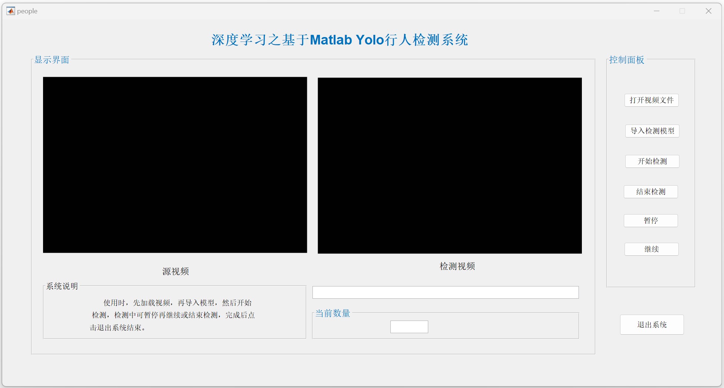
Task: Click the 打开视频文件 button
Action: tap(651, 100)
